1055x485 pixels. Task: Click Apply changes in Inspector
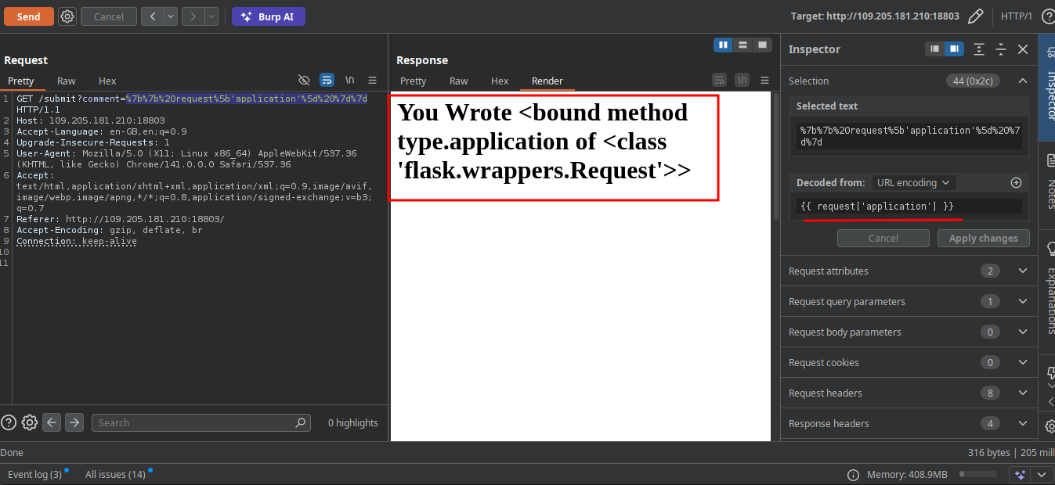click(x=983, y=238)
